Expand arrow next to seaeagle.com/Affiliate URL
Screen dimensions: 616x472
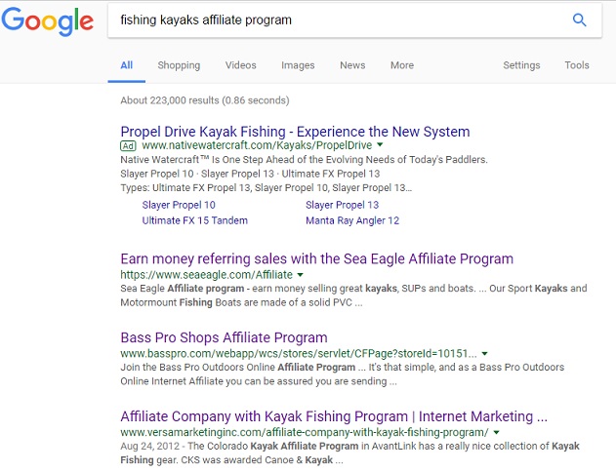[x=300, y=275]
